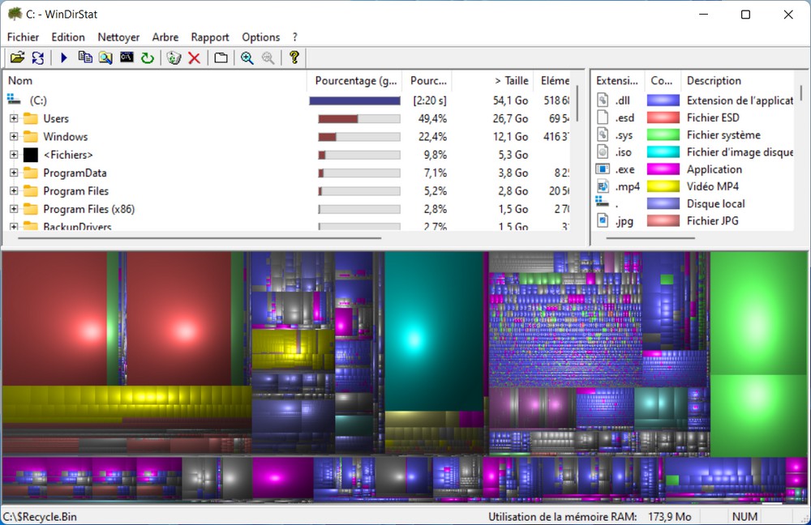Viewport: 811px width, 525px height.
Task: Click the extension list horizontal scrollbar
Action: [x=650, y=238]
